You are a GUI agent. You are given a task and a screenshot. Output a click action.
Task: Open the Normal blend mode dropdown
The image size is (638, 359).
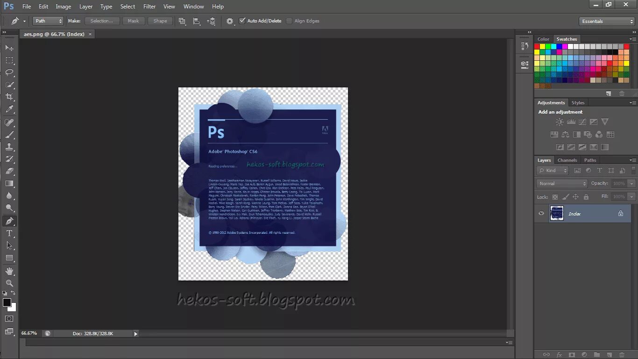560,183
